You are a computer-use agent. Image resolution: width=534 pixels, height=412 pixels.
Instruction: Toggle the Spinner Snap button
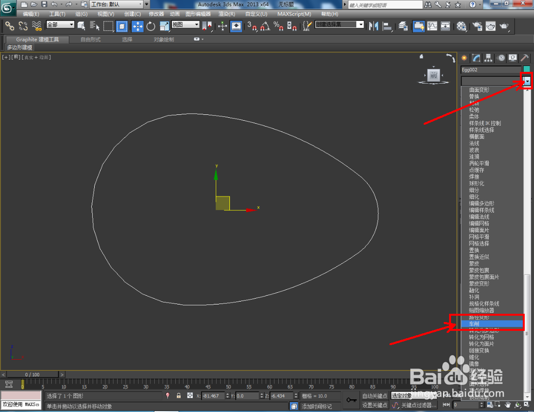pos(292,26)
